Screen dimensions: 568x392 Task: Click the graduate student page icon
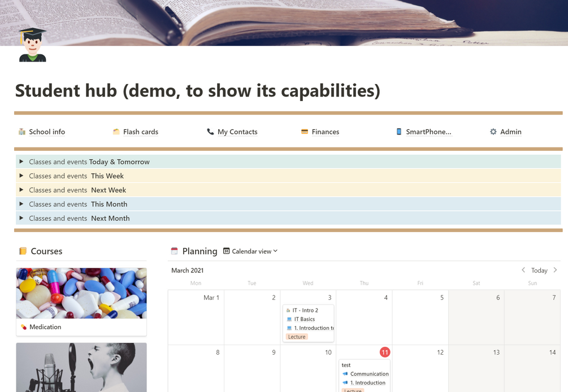pos(33,45)
